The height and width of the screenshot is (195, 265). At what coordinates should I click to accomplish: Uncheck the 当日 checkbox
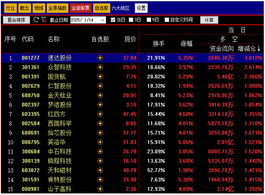[113, 20]
